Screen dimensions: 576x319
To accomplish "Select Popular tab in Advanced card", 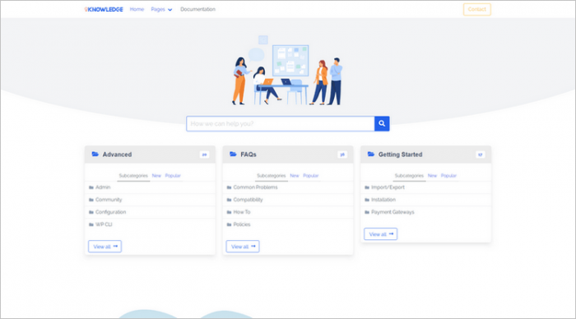I will tap(173, 176).
